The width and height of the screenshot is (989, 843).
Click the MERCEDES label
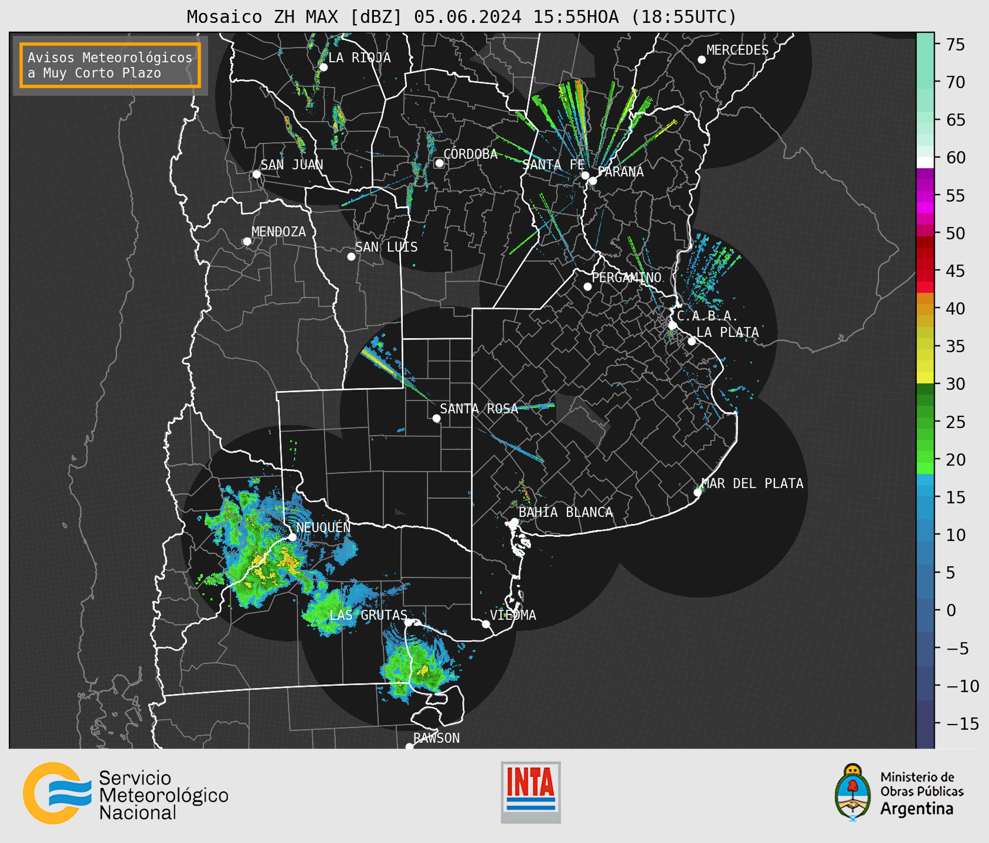point(737,50)
